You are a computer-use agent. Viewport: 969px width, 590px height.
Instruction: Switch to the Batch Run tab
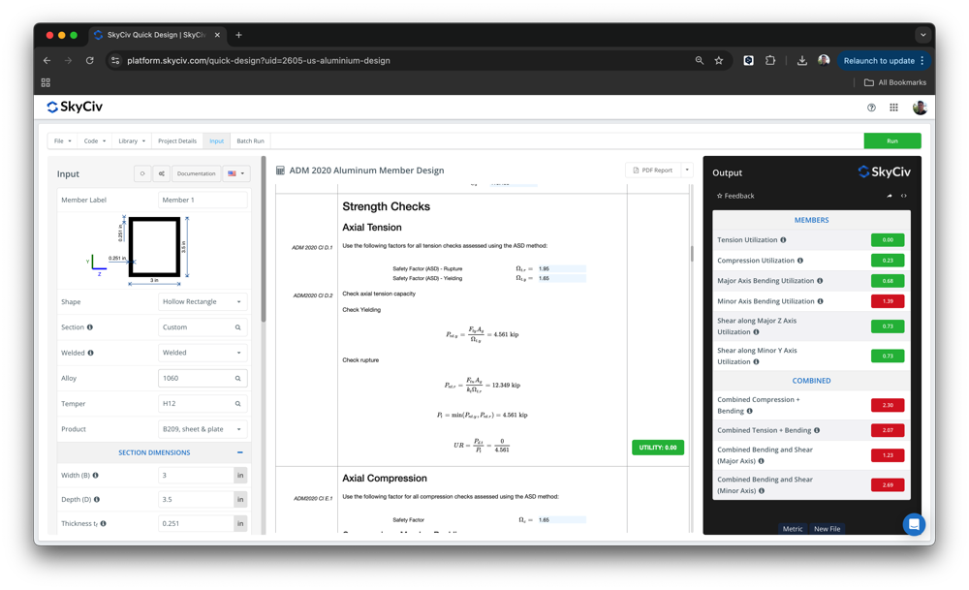click(x=250, y=141)
